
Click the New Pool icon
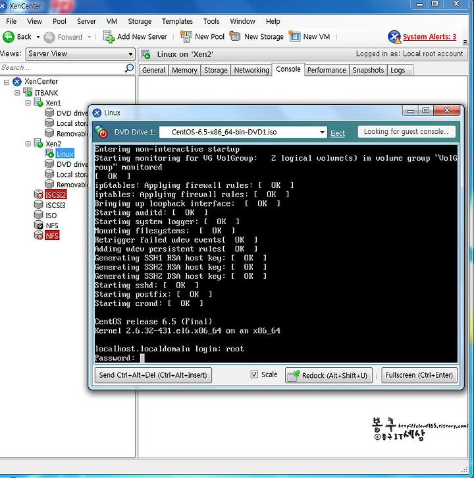click(x=186, y=36)
